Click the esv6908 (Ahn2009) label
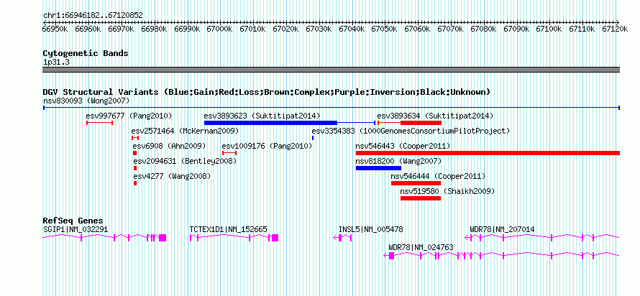Screen dimensions: 640x296 170,146
